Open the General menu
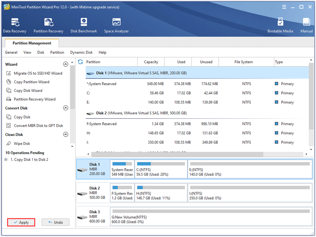Viewport: 316px width, 237px height. [11, 52]
